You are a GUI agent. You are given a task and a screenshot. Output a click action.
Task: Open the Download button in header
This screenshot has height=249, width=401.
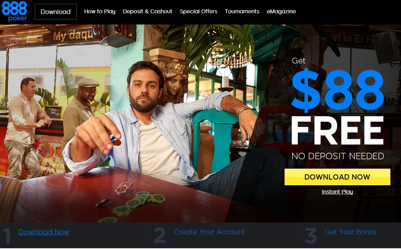click(x=56, y=12)
